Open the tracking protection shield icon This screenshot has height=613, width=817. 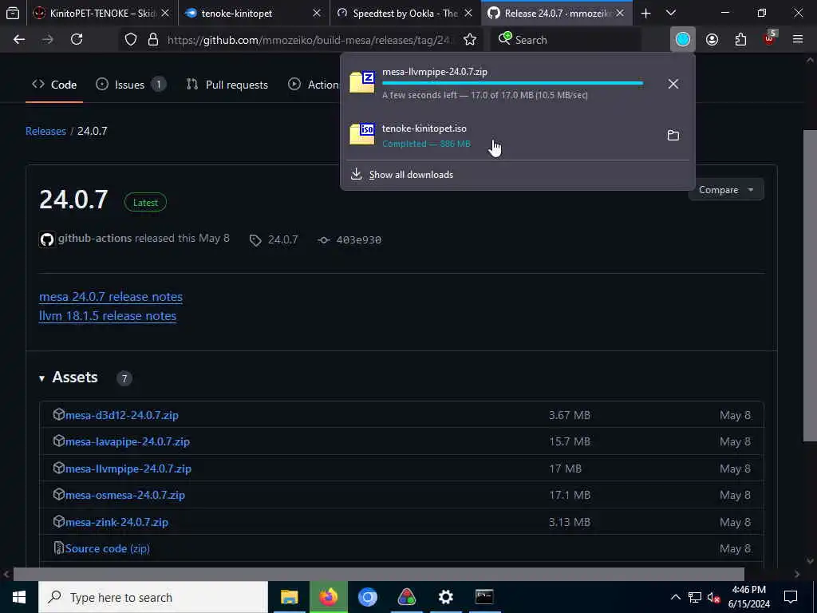(x=131, y=40)
